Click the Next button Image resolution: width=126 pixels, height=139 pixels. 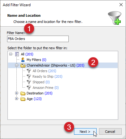pos(85,132)
